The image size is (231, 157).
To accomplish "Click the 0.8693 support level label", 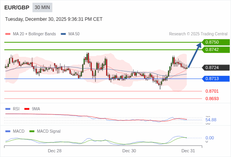I will [x=212, y=99].
